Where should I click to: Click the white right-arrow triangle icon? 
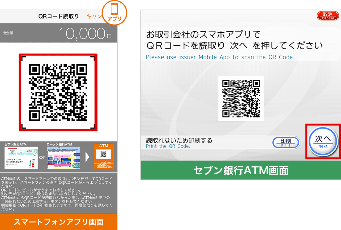pyautogui.click(x=87, y=157)
